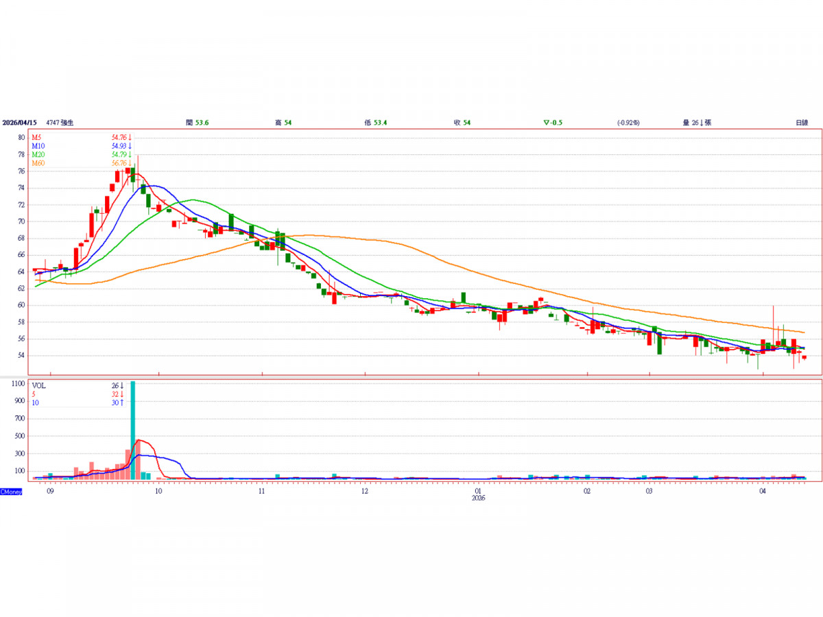Viewport: 823px width, 617px height.
Task: Select the M20 moving average legend
Action: [x=38, y=154]
